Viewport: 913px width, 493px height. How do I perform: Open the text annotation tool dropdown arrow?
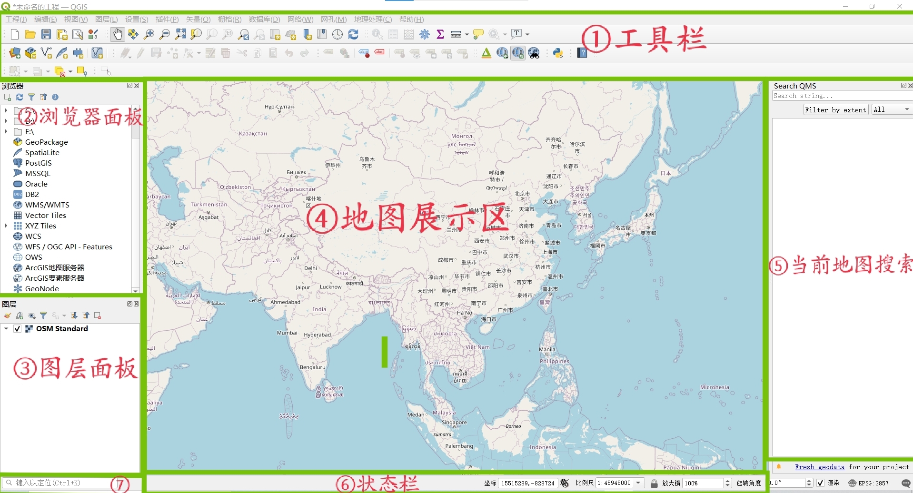[527, 34]
